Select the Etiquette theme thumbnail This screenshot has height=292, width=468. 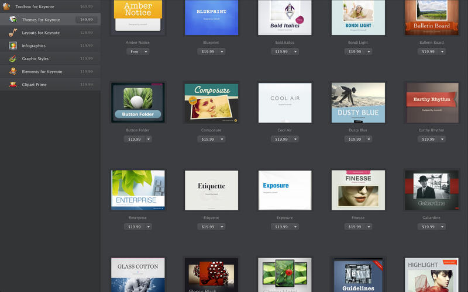tap(211, 190)
